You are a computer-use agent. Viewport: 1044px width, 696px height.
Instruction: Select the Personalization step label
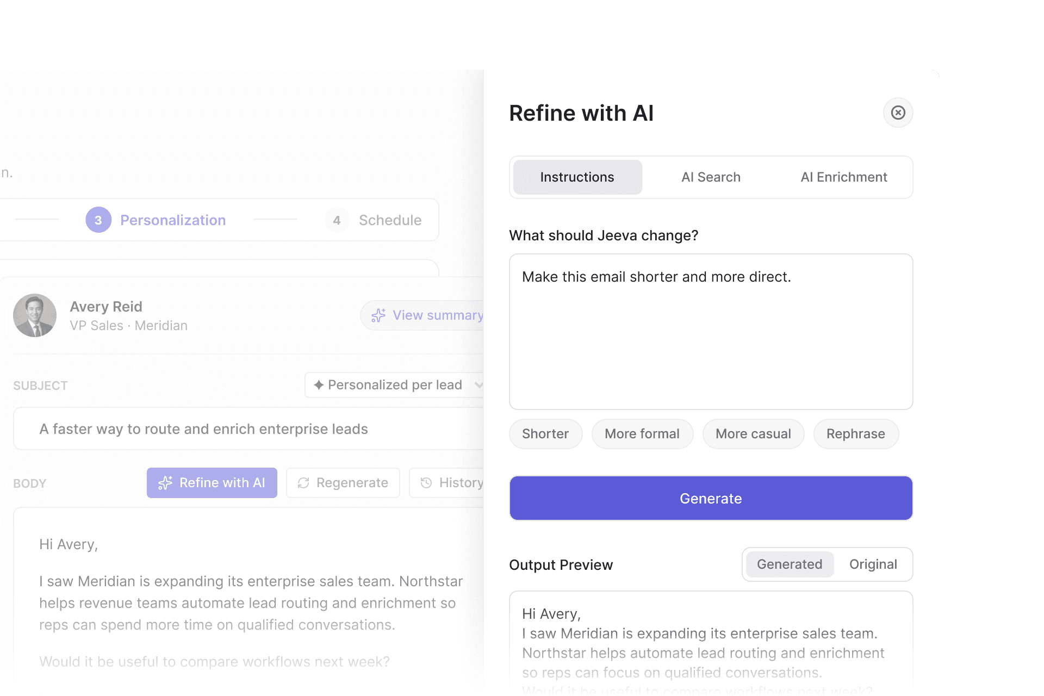click(173, 220)
